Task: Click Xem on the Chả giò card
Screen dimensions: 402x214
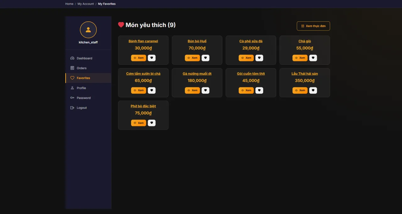Action: point(300,58)
